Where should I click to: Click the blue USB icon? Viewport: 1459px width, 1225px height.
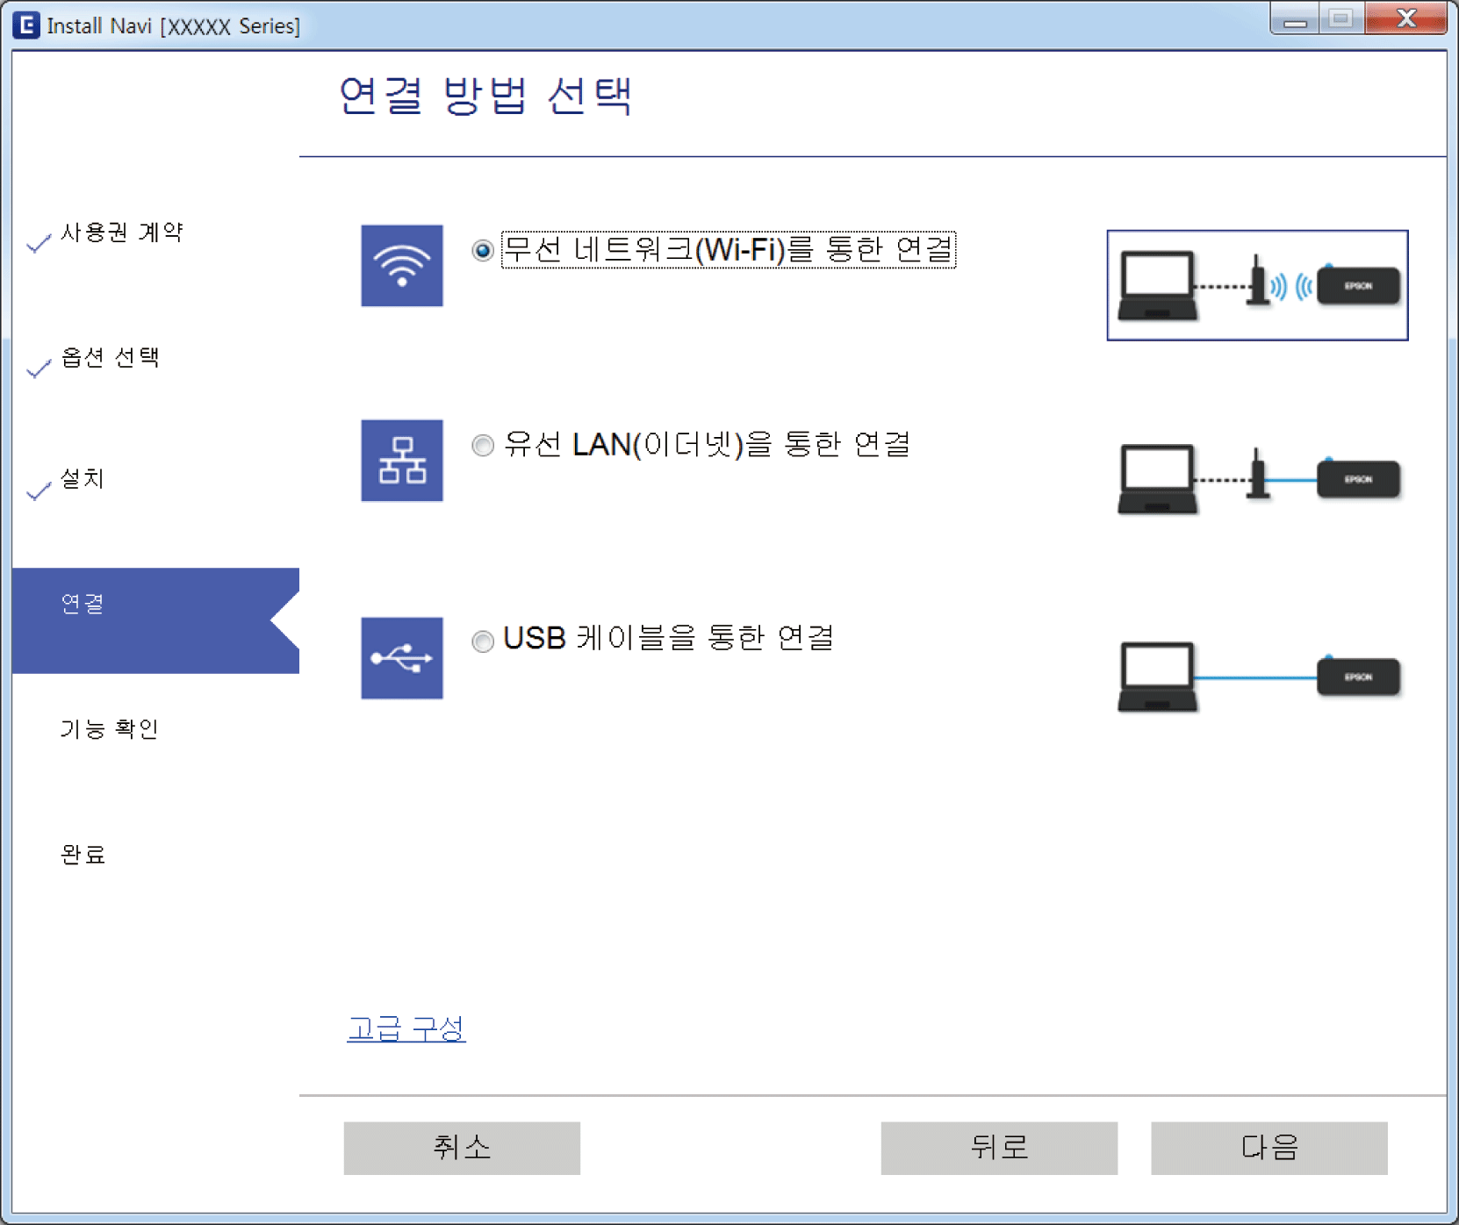pyautogui.click(x=401, y=658)
